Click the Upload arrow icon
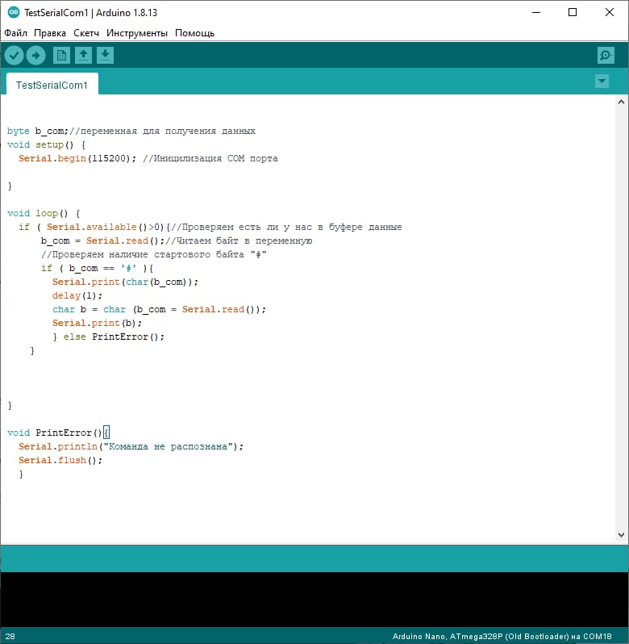The width and height of the screenshot is (629, 644). (x=35, y=55)
